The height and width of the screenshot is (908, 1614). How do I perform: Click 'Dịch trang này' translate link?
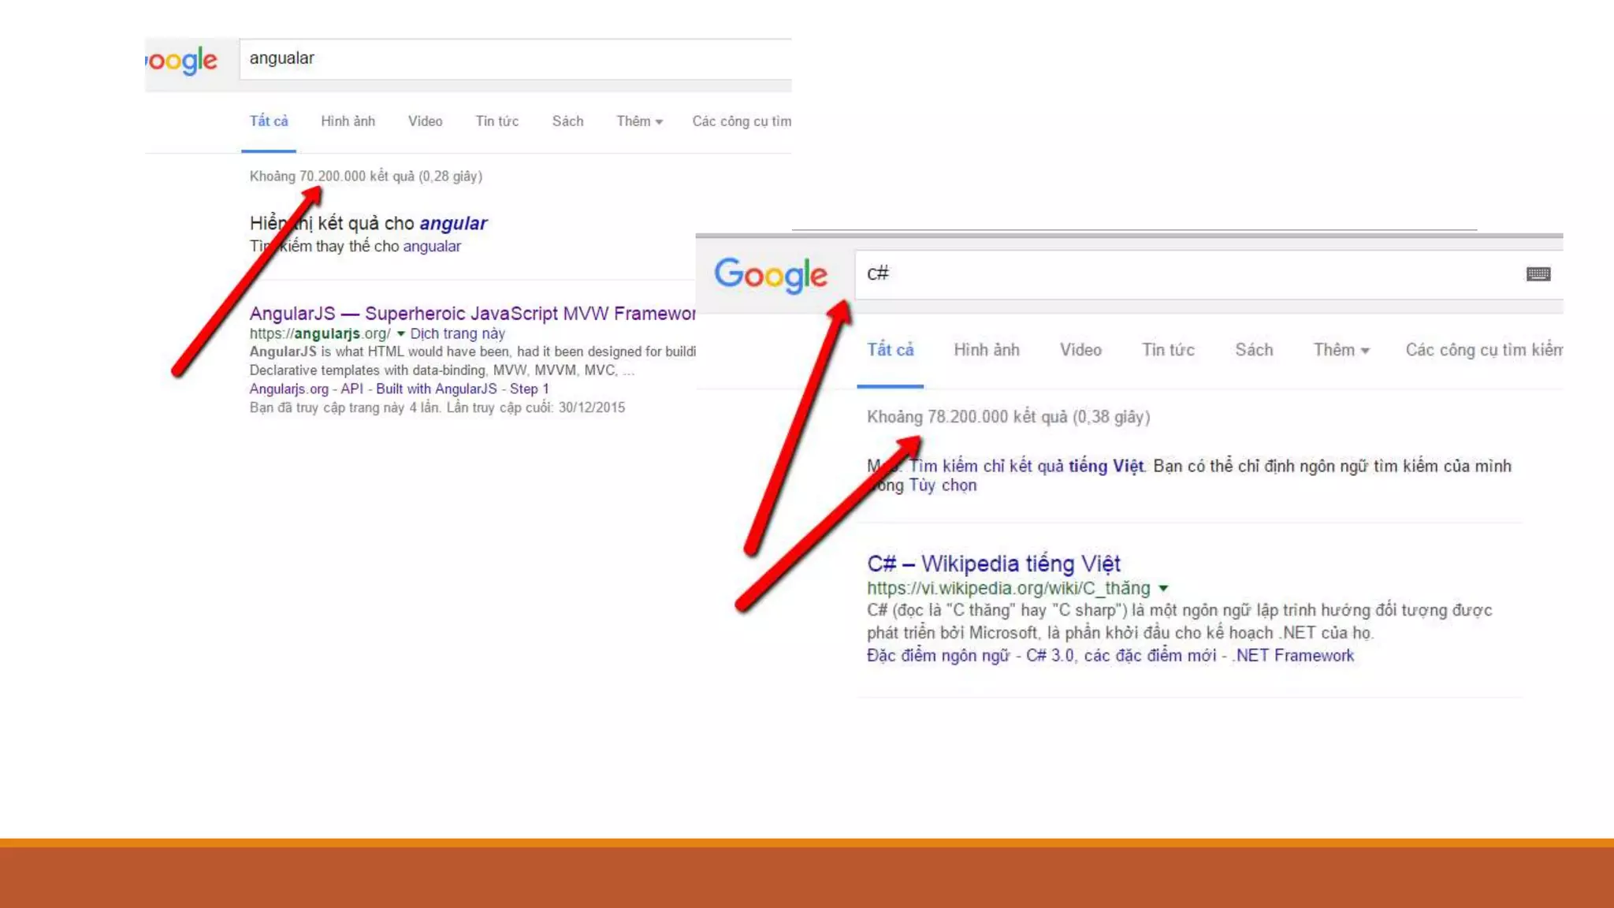pyautogui.click(x=457, y=333)
